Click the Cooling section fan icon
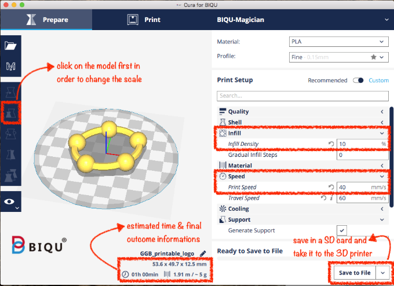 222,208
